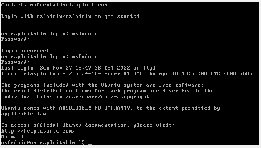The height and width of the screenshot is (148, 261).
Task: Click the 'No mail.' status line
Action: point(14,137)
